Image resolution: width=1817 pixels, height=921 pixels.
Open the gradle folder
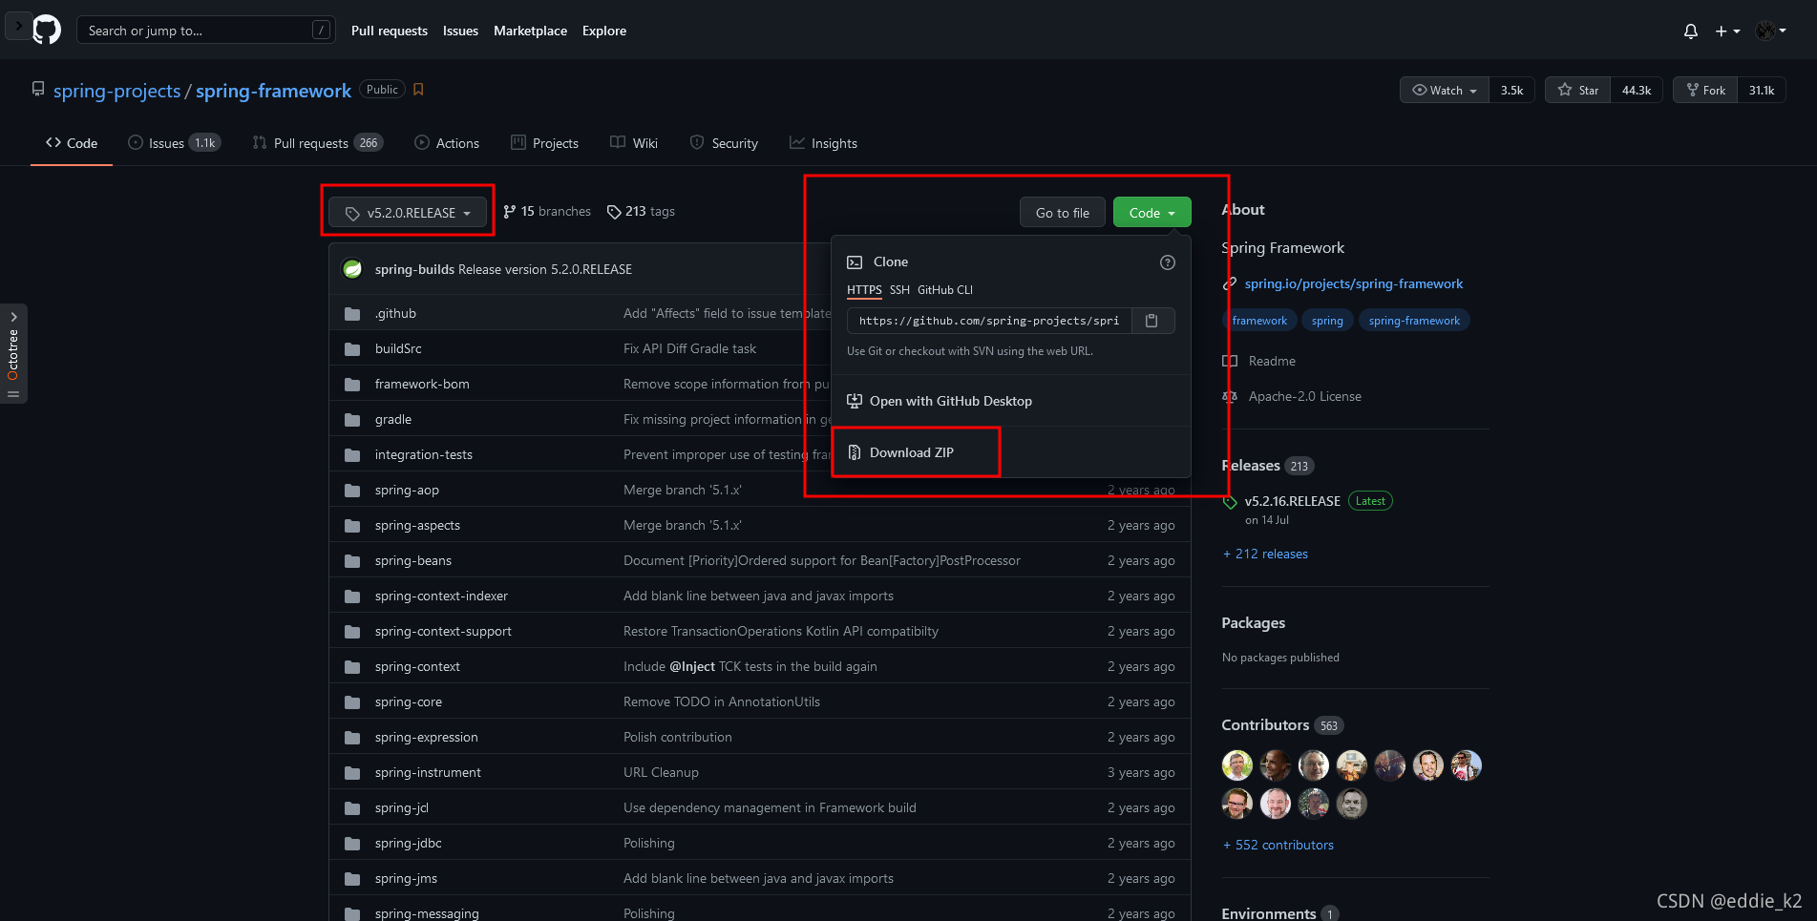pos(393,419)
